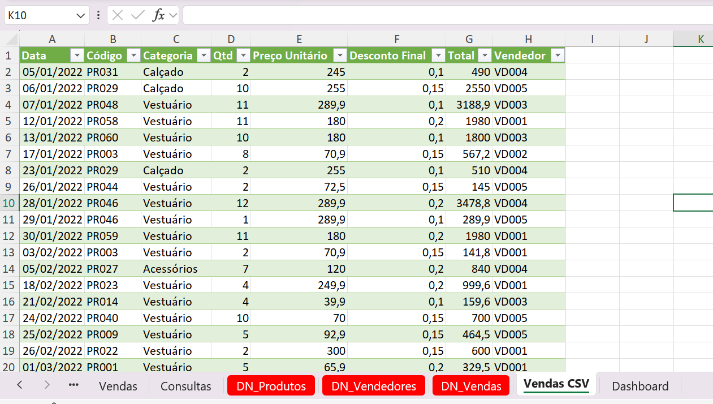Open the Name Box dropdown arrow
This screenshot has width=713, height=404.
[80, 15]
